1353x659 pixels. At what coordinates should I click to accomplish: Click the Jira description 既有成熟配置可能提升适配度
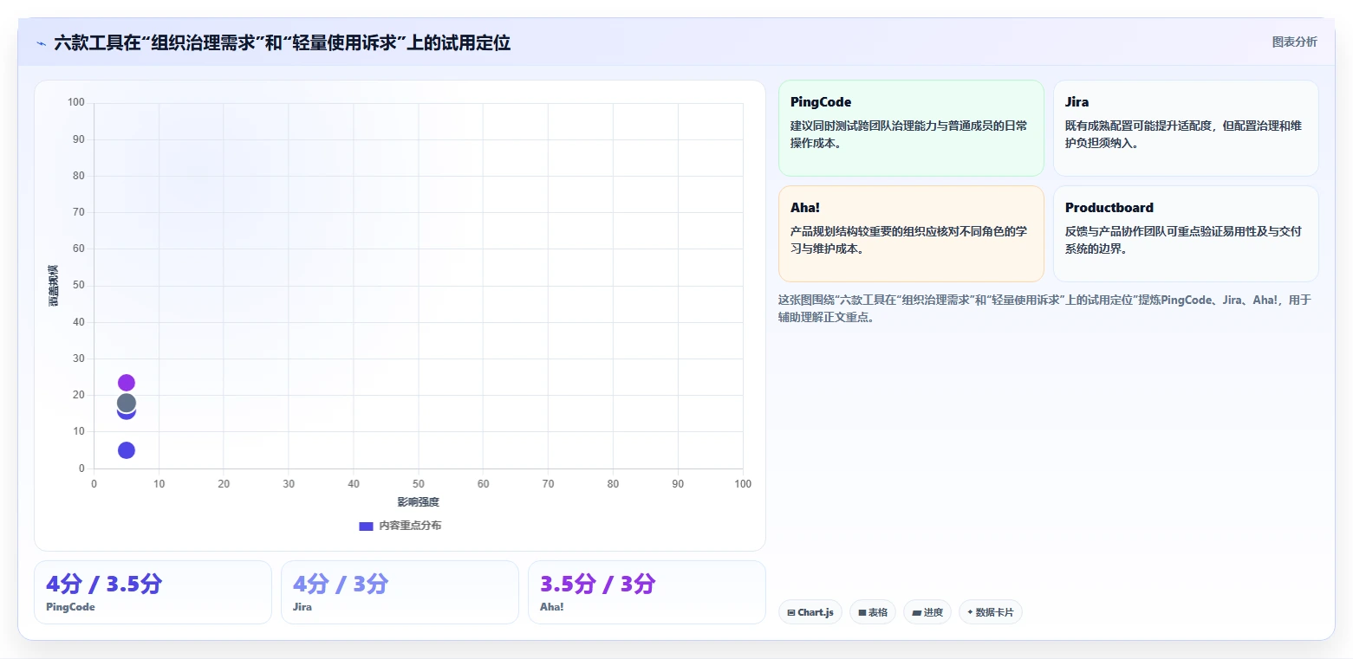point(1183,134)
